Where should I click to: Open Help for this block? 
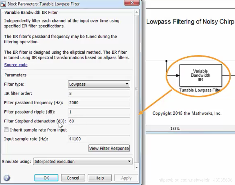pyautogui.click(x=100, y=178)
